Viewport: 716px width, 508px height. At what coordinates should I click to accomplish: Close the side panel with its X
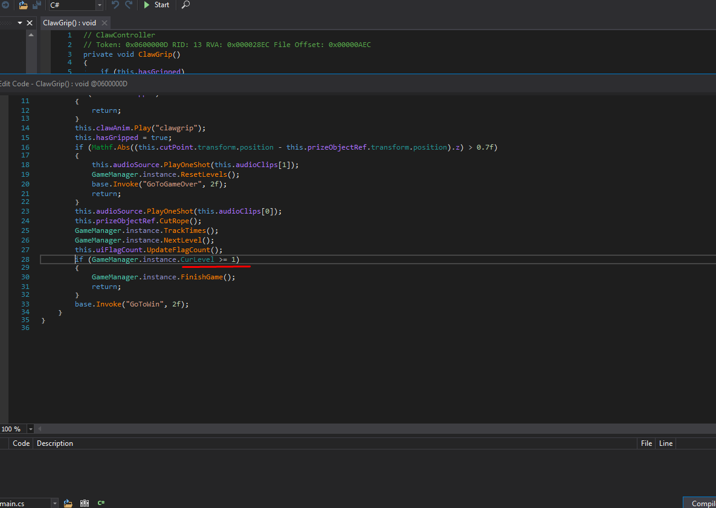(30, 23)
